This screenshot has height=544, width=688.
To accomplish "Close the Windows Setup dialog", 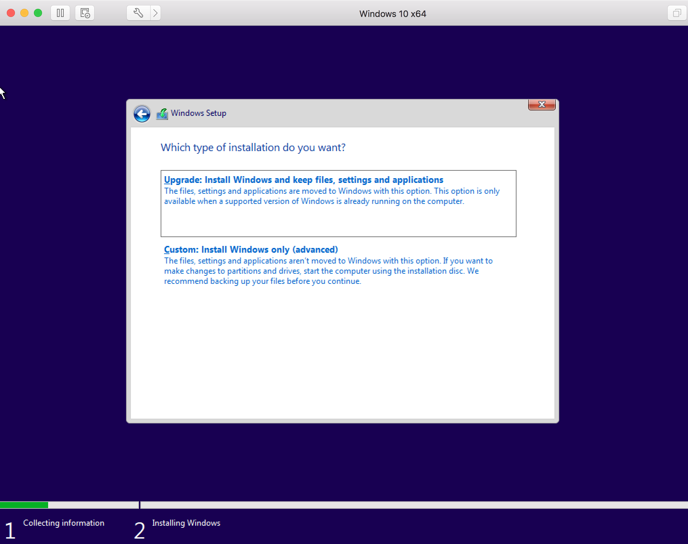I will (542, 105).
